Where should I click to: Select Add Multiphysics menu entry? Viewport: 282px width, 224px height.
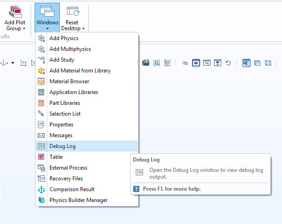(x=70, y=49)
